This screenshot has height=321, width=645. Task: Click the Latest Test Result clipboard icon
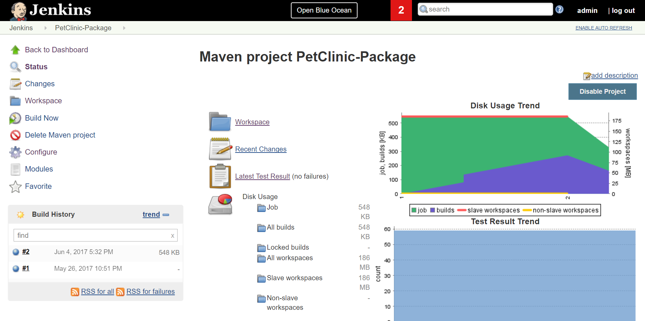pyautogui.click(x=220, y=176)
